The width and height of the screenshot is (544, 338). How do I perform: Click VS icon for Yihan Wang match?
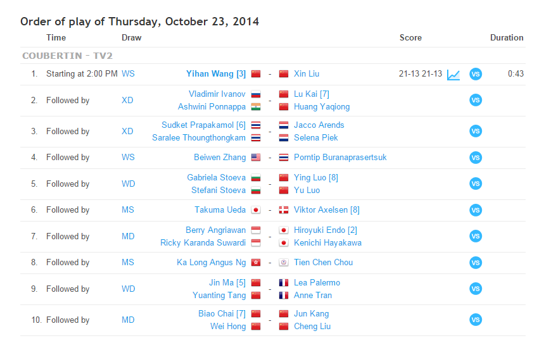(476, 74)
